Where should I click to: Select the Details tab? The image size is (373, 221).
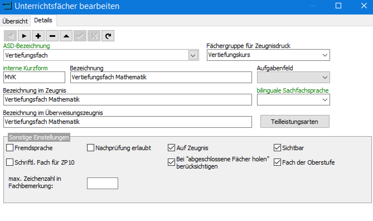point(43,20)
